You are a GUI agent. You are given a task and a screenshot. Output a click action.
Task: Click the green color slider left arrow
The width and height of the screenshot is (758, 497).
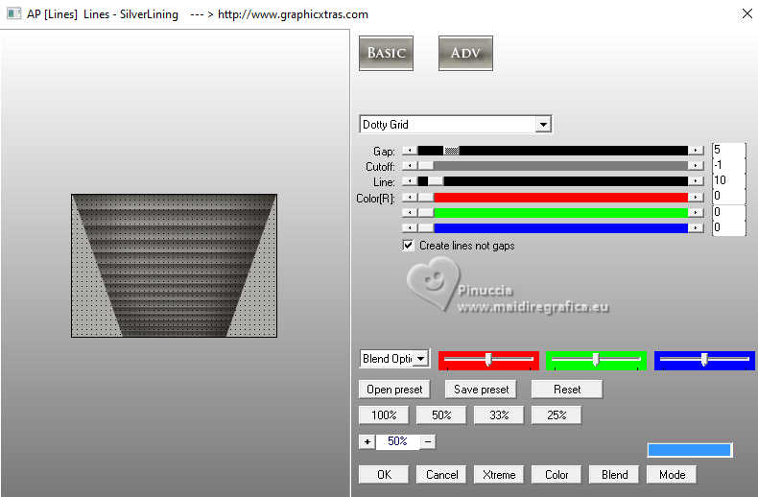(410, 213)
